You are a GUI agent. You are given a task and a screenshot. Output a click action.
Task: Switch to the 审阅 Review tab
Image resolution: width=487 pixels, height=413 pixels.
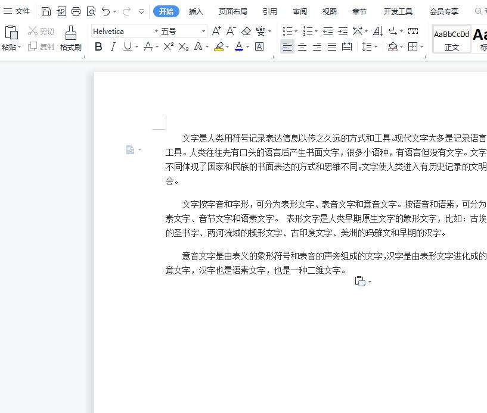tap(300, 11)
